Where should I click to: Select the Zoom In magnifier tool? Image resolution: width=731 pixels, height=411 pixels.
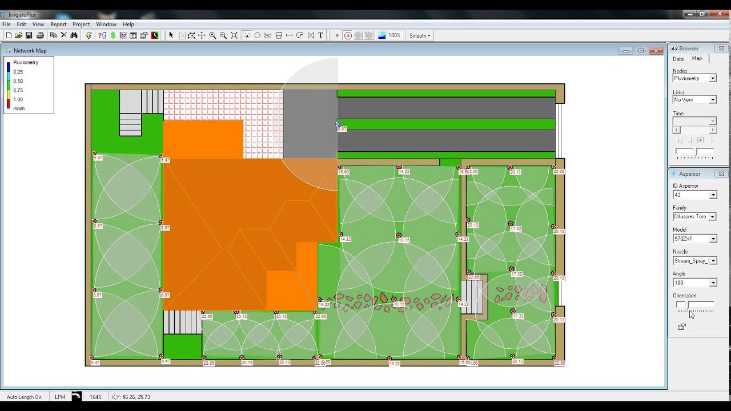pyautogui.click(x=212, y=35)
